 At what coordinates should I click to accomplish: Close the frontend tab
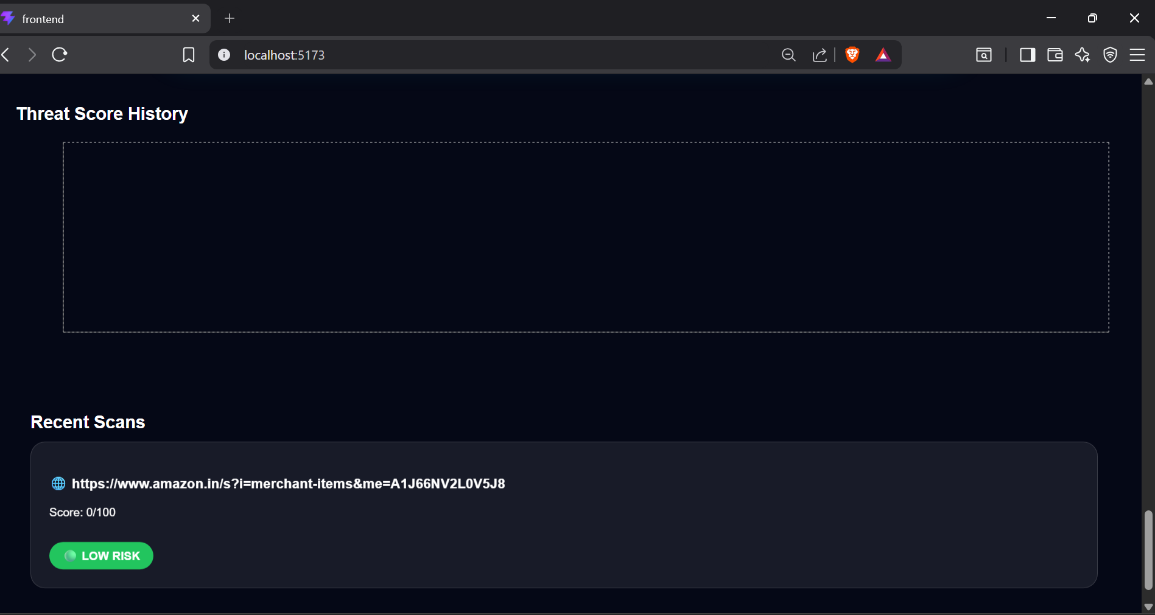click(x=195, y=19)
